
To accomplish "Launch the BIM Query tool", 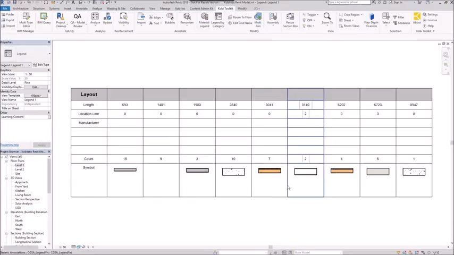I will 44,19.
